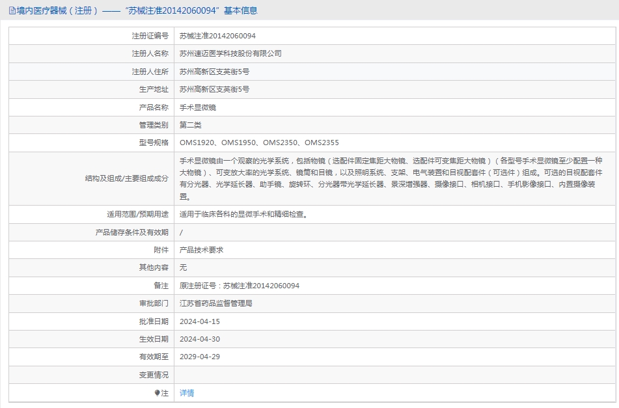Select the 生效日期 label
The image size is (619, 408).
point(154,339)
